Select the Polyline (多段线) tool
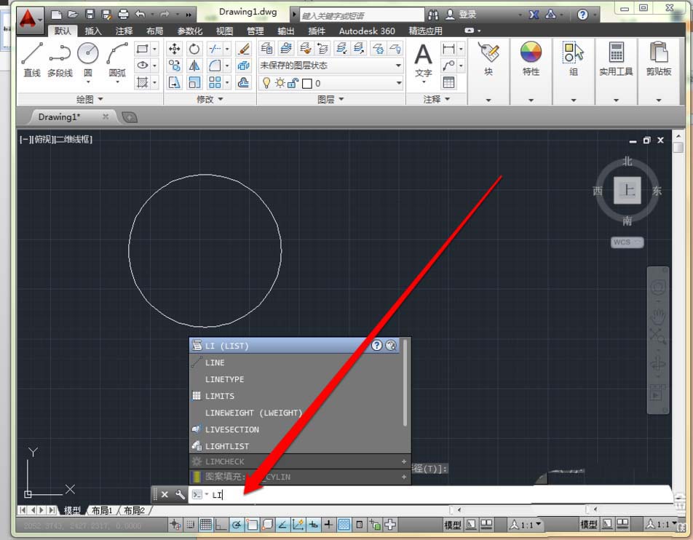This screenshot has height=540, width=693. [x=60, y=60]
